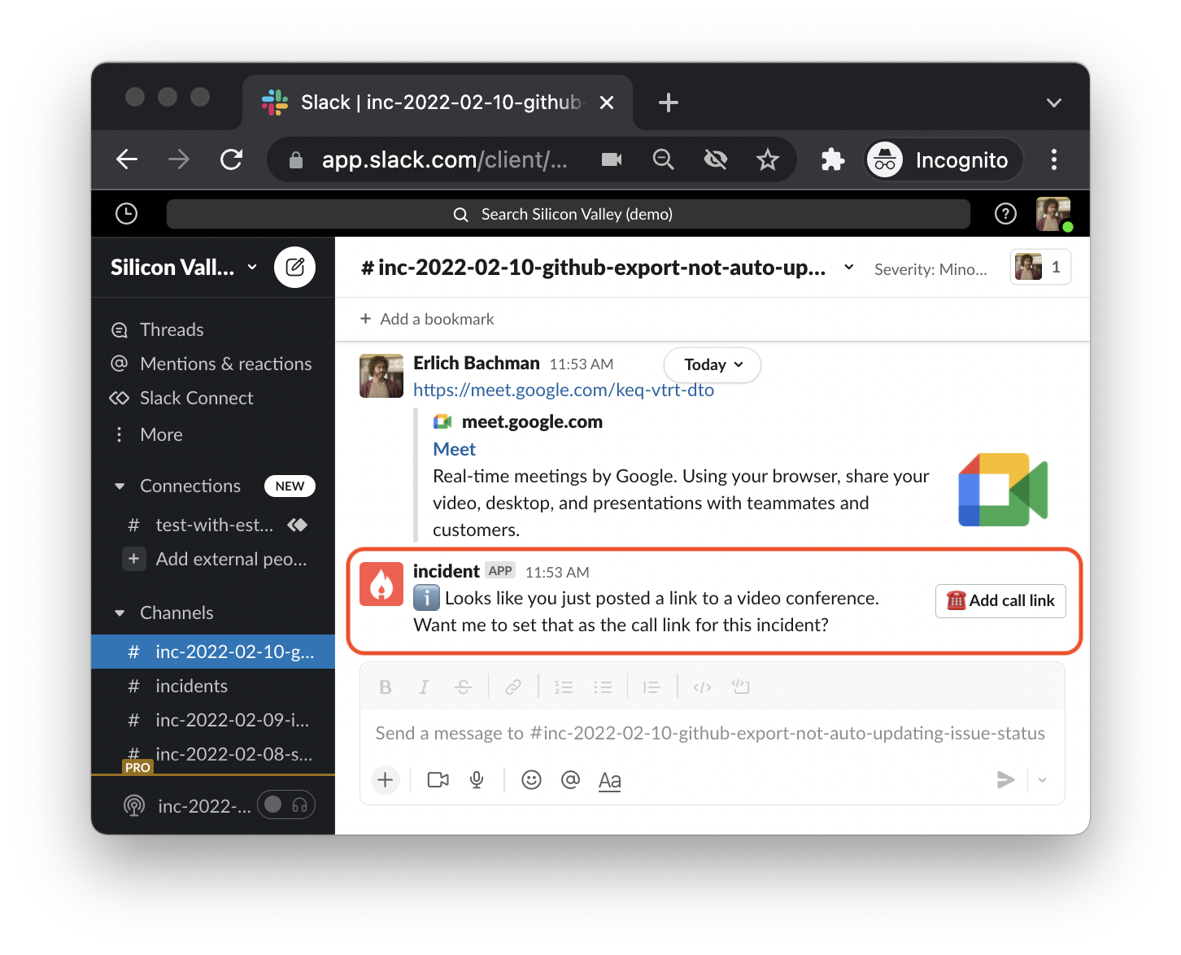
Task: Toggle bold formatting
Action: point(386,687)
